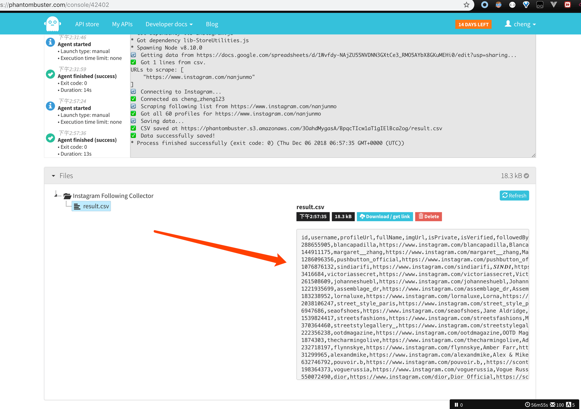Click the blue diamond extension icon
Image resolution: width=581 pixels, height=409 pixels.
click(x=526, y=5)
